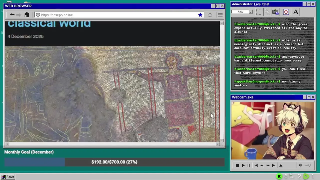Click the green Kick icon in taskbar
The height and width of the screenshot is (180, 320).
pyautogui.click(x=279, y=176)
